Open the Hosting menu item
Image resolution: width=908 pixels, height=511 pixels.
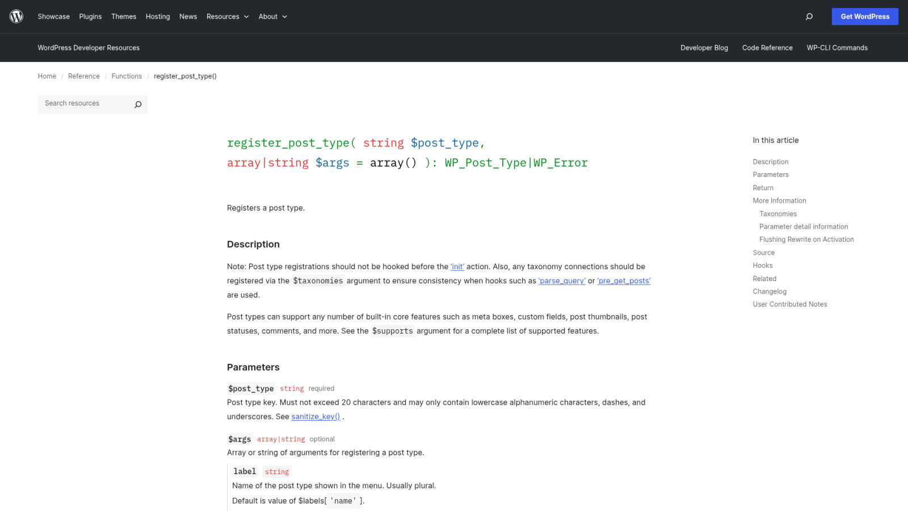click(158, 16)
